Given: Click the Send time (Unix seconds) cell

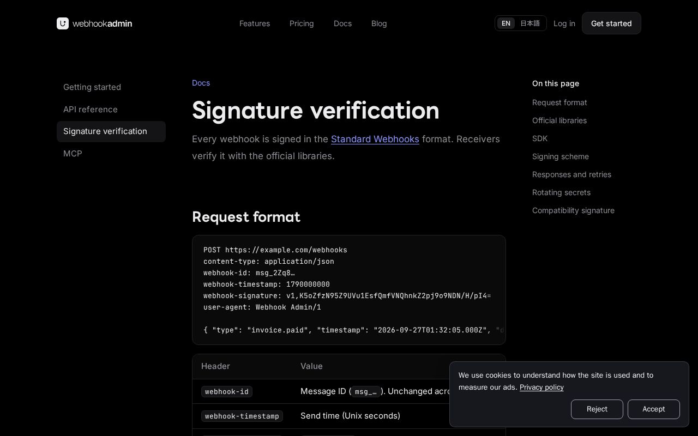Looking at the screenshot, I should tap(350, 416).
